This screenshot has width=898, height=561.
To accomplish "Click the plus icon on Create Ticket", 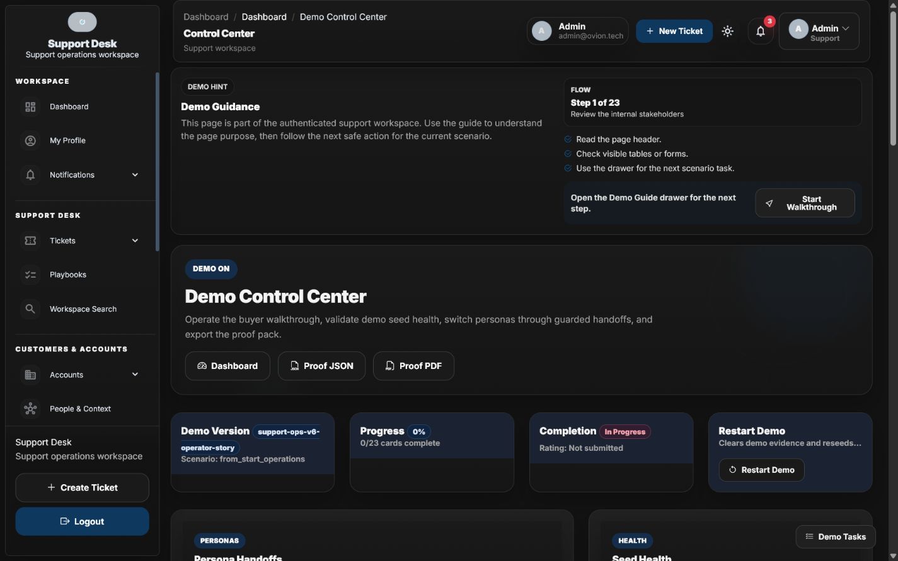I will pos(51,487).
